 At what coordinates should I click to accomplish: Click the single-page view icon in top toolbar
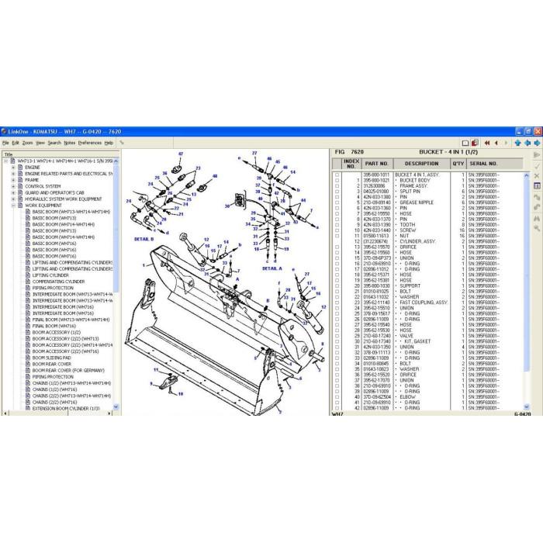pyautogui.click(x=465, y=143)
